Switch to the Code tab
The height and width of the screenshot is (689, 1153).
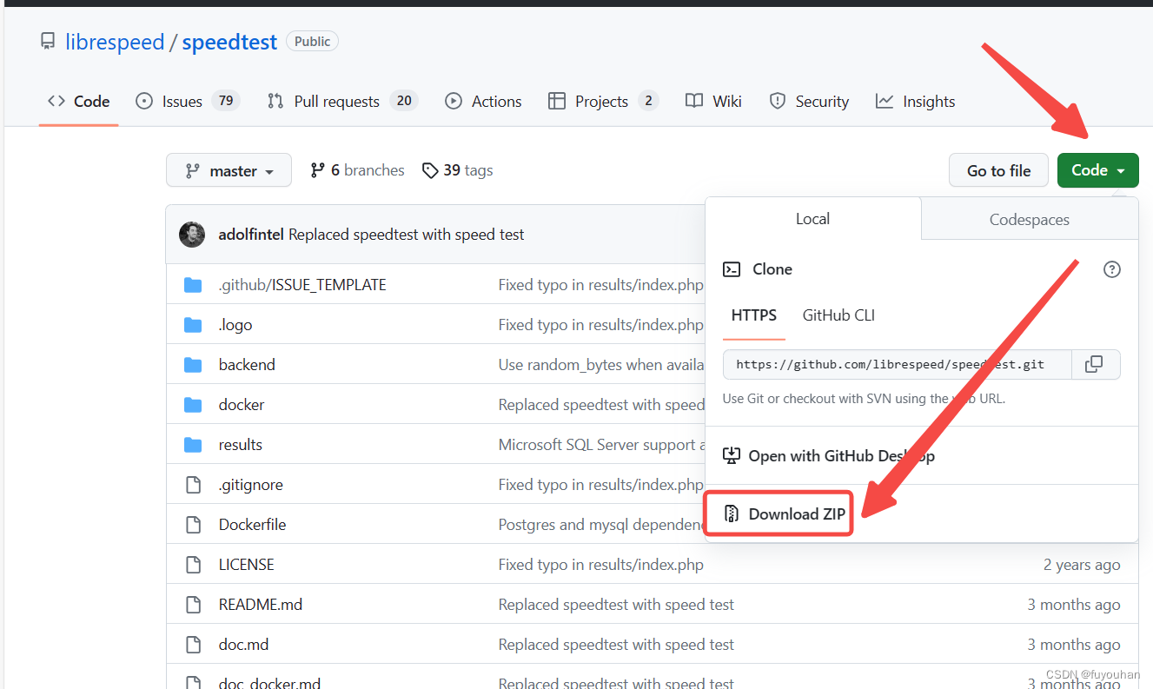(79, 102)
